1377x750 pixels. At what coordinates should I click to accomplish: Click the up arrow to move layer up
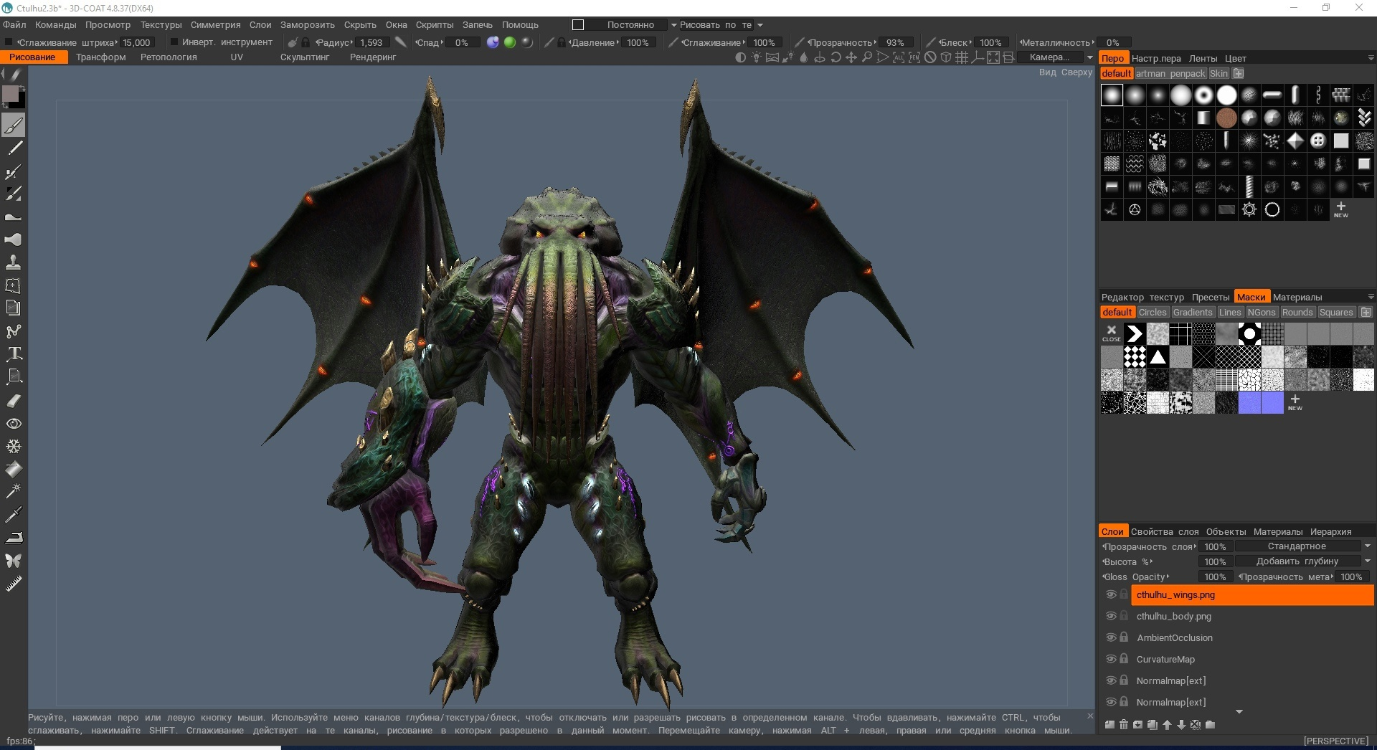click(1167, 725)
